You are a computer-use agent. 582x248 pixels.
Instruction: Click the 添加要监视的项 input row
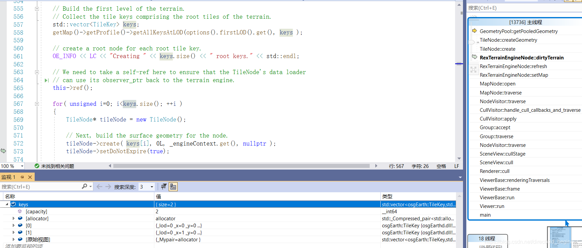tap(79, 246)
